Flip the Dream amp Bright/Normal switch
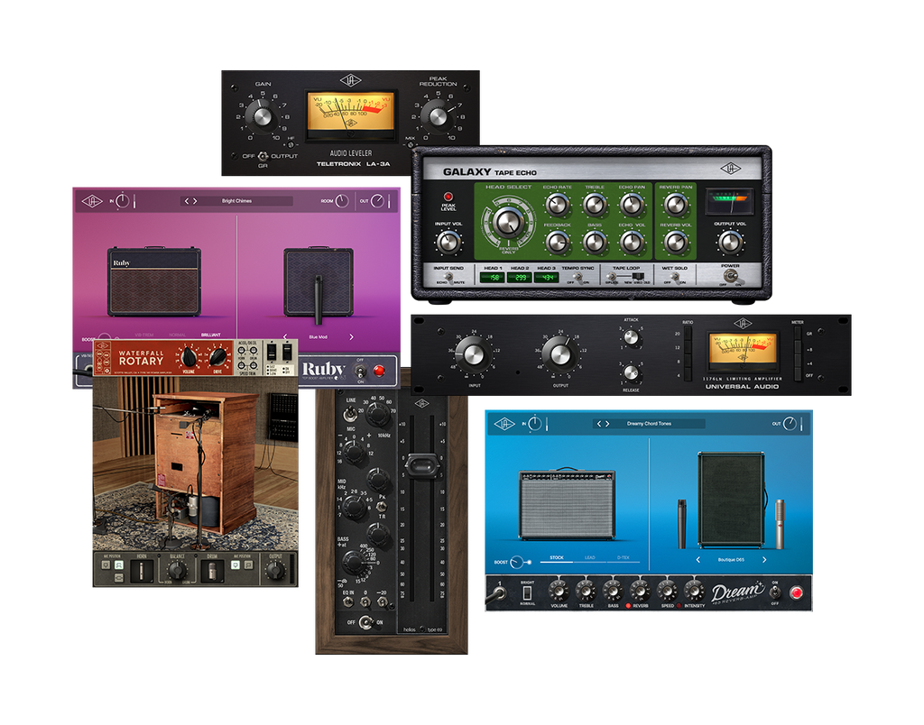Viewport: 924px width, 725px height. pos(525,591)
